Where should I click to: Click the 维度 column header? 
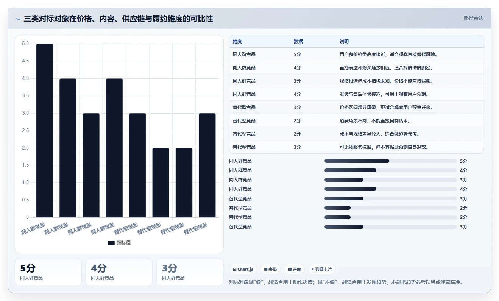[237, 41]
